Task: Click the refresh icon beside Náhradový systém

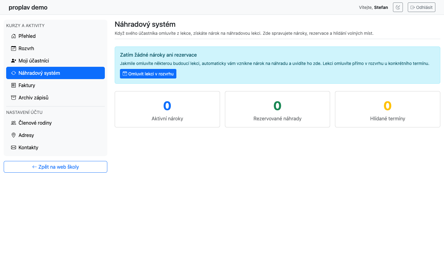Action: coord(14,73)
